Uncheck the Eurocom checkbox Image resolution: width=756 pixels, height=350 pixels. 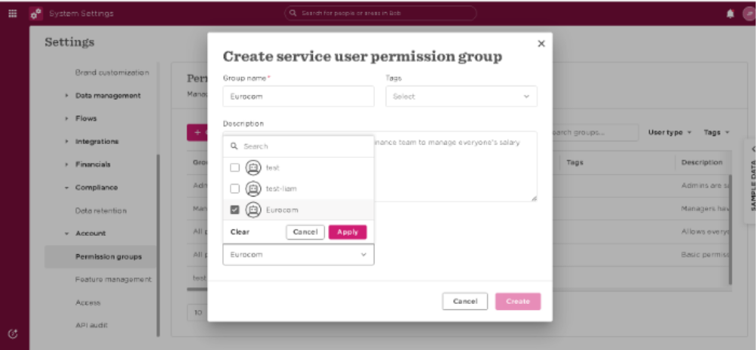tap(235, 209)
